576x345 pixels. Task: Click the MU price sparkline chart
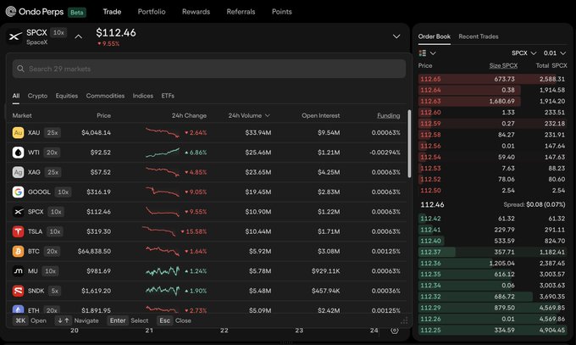pos(163,271)
